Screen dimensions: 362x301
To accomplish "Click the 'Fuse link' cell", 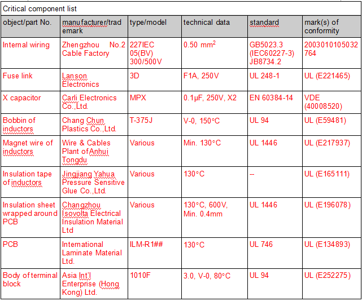I will [x=30, y=79].
